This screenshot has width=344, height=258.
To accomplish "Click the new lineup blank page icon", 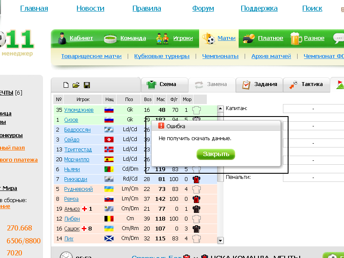I will pos(66,85).
